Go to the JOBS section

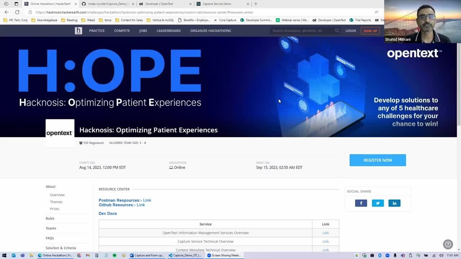point(143,31)
